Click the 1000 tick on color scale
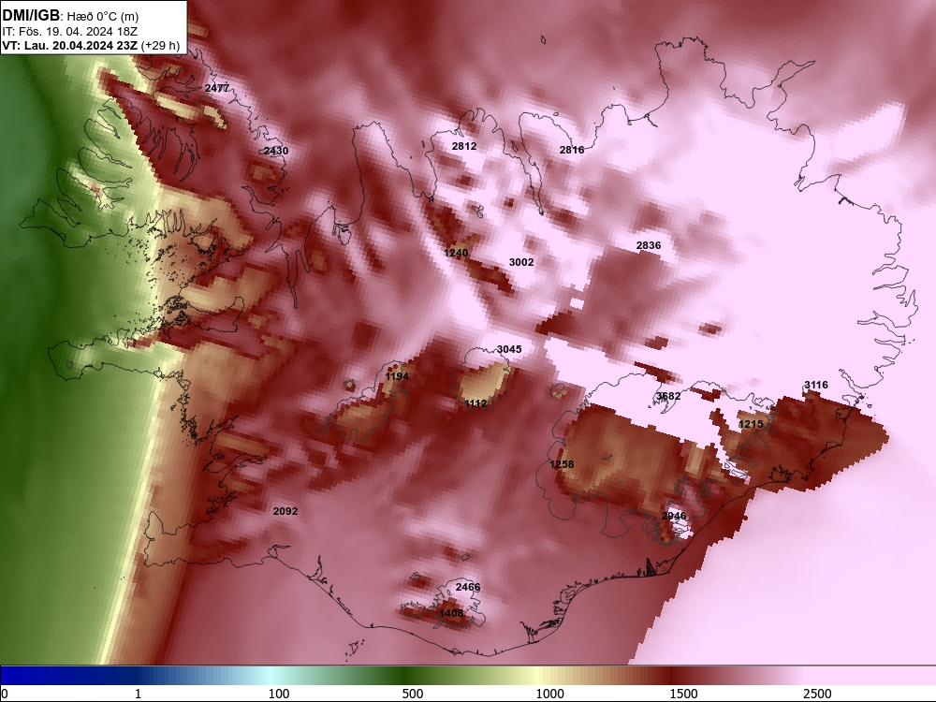This screenshot has width=936, height=702. (x=549, y=694)
